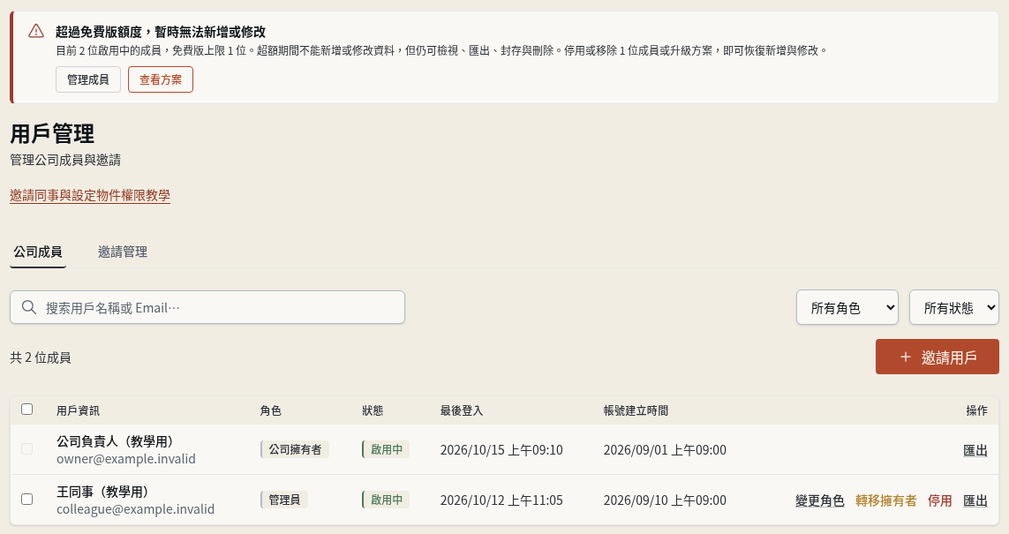The image size is (1009, 534).
Task: Click last login 2026/10/12 上午11:05
Action: click(501, 500)
